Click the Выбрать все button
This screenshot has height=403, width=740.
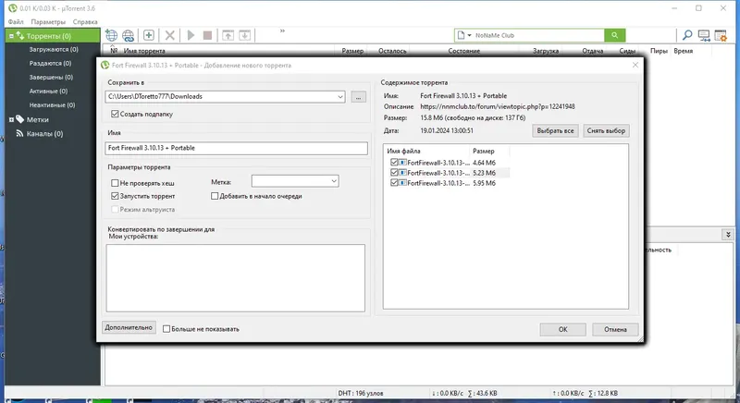[556, 130]
